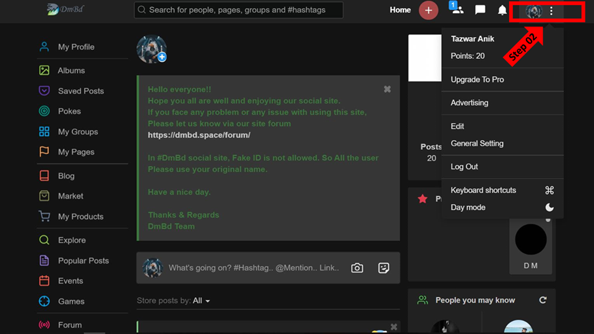594x334 pixels.
Task: Click the red plus create button
Action: [x=428, y=11]
